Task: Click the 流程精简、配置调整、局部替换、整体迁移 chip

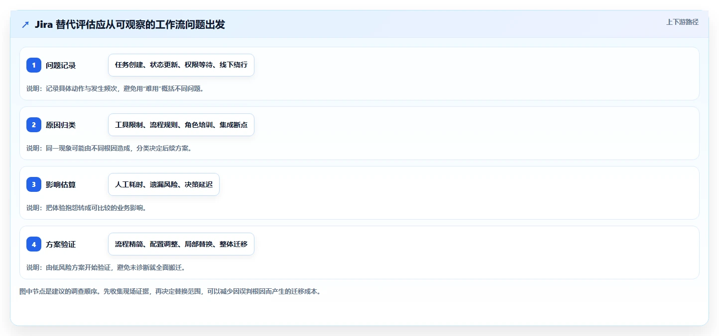Action: 181,244
